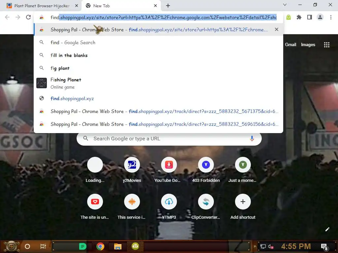The width and height of the screenshot is (338, 253).
Task: Open Task View on the taskbar
Action: point(43,246)
